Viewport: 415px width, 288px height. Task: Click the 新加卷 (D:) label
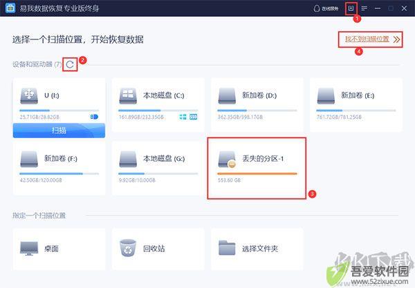click(x=259, y=95)
